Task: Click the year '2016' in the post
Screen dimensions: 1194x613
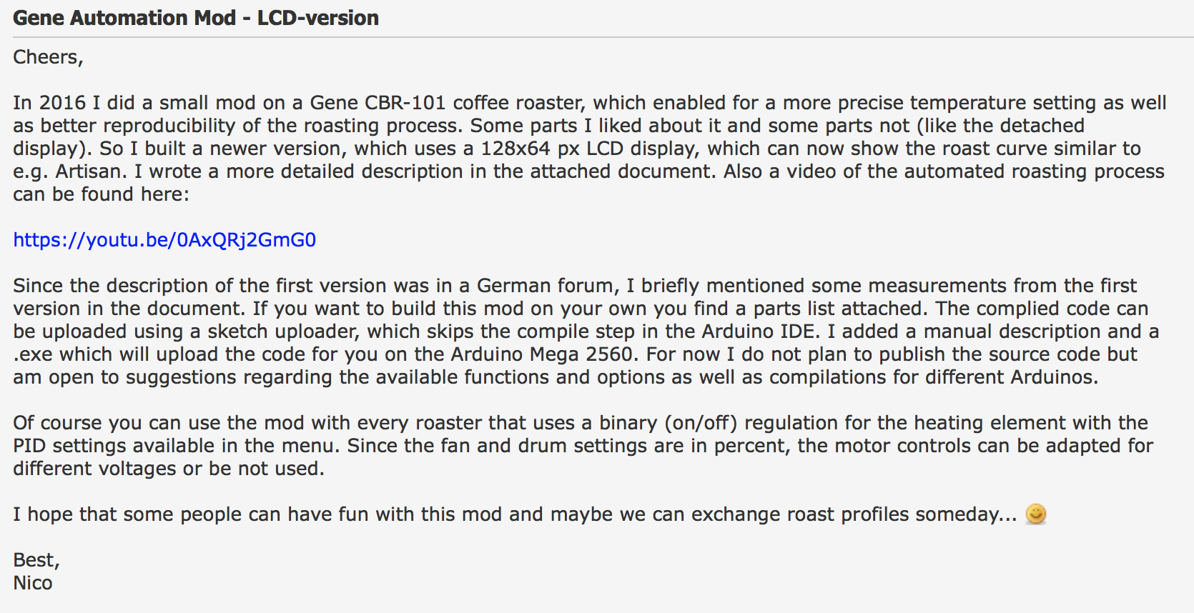Action: pos(62,103)
